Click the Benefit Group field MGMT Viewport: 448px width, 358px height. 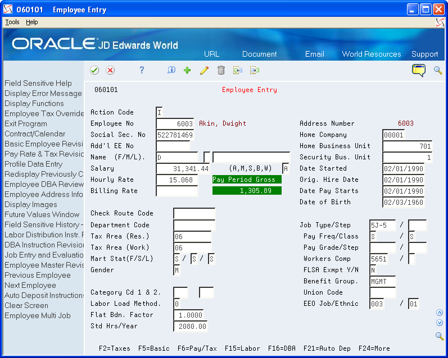[383, 281]
